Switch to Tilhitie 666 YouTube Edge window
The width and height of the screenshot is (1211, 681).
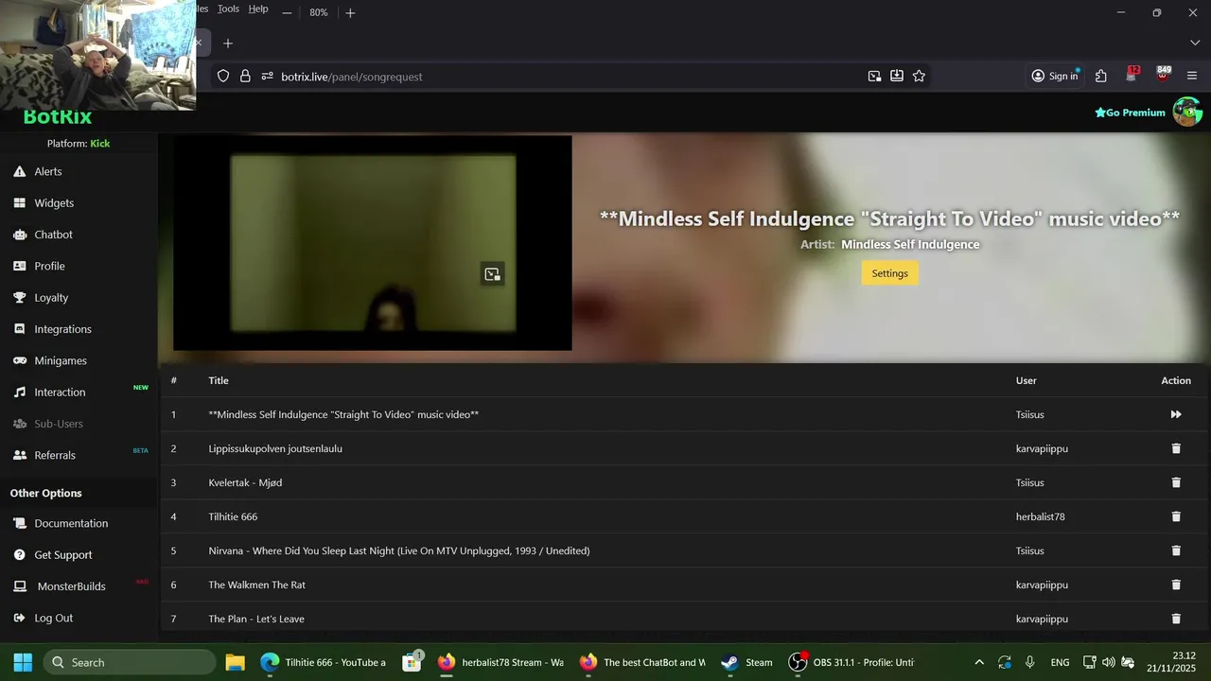(325, 662)
